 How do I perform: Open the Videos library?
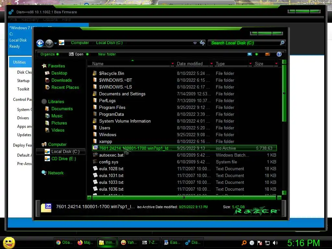point(58,130)
